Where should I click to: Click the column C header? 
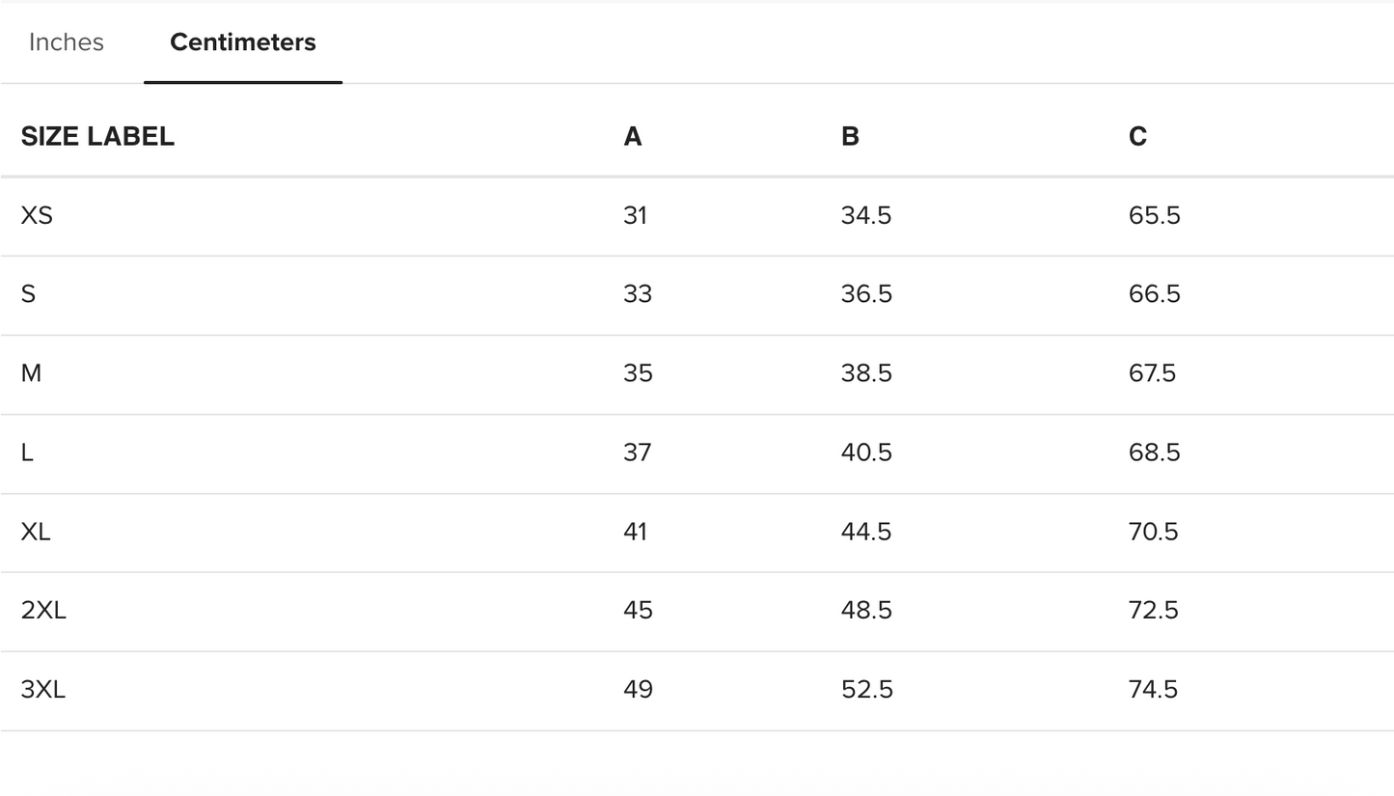click(1137, 137)
